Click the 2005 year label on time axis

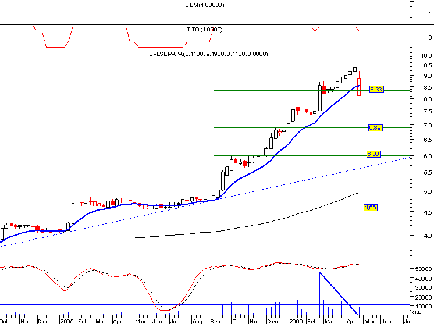tap(67, 321)
